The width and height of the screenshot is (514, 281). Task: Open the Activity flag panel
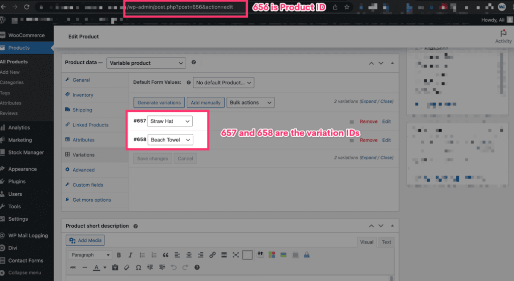click(503, 36)
